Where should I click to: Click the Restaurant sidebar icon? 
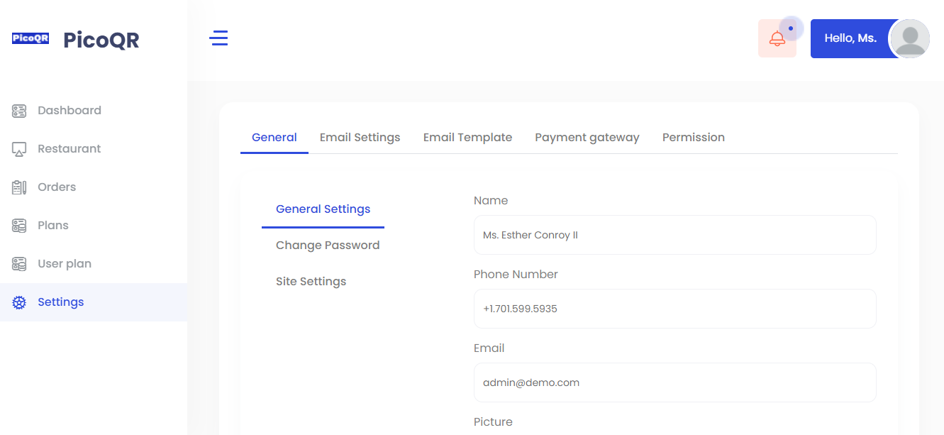(19, 149)
